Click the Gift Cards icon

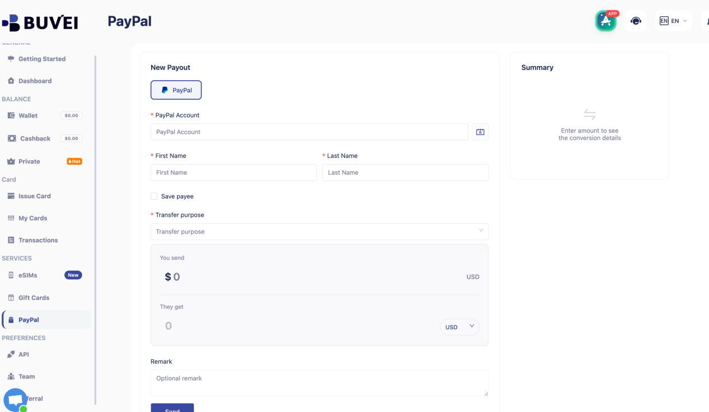[x=11, y=298]
